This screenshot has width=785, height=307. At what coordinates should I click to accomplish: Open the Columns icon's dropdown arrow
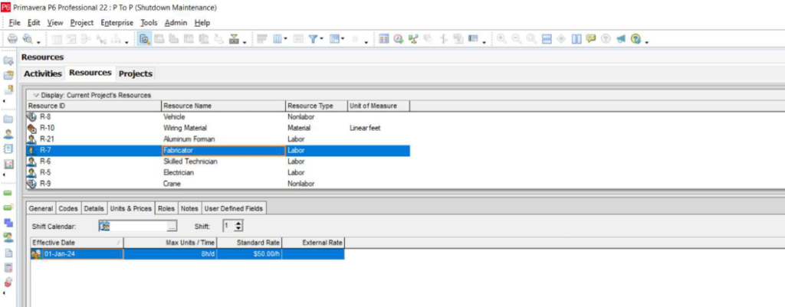pos(285,39)
